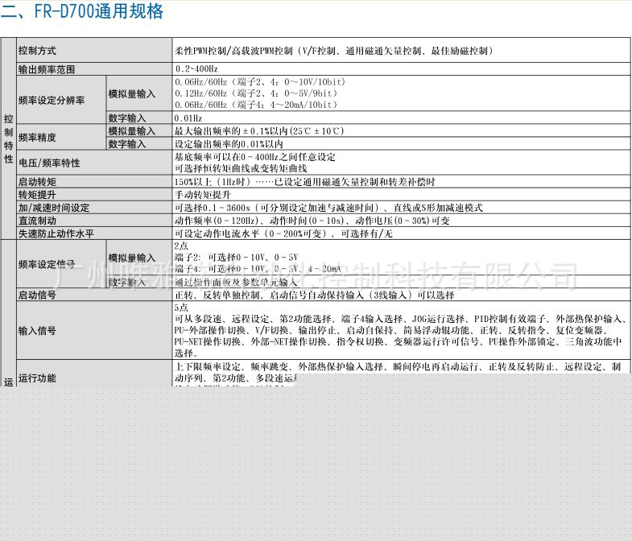The image size is (632, 541).
Task: Select the 可选择0.1~3600s value text
Action: (328, 208)
